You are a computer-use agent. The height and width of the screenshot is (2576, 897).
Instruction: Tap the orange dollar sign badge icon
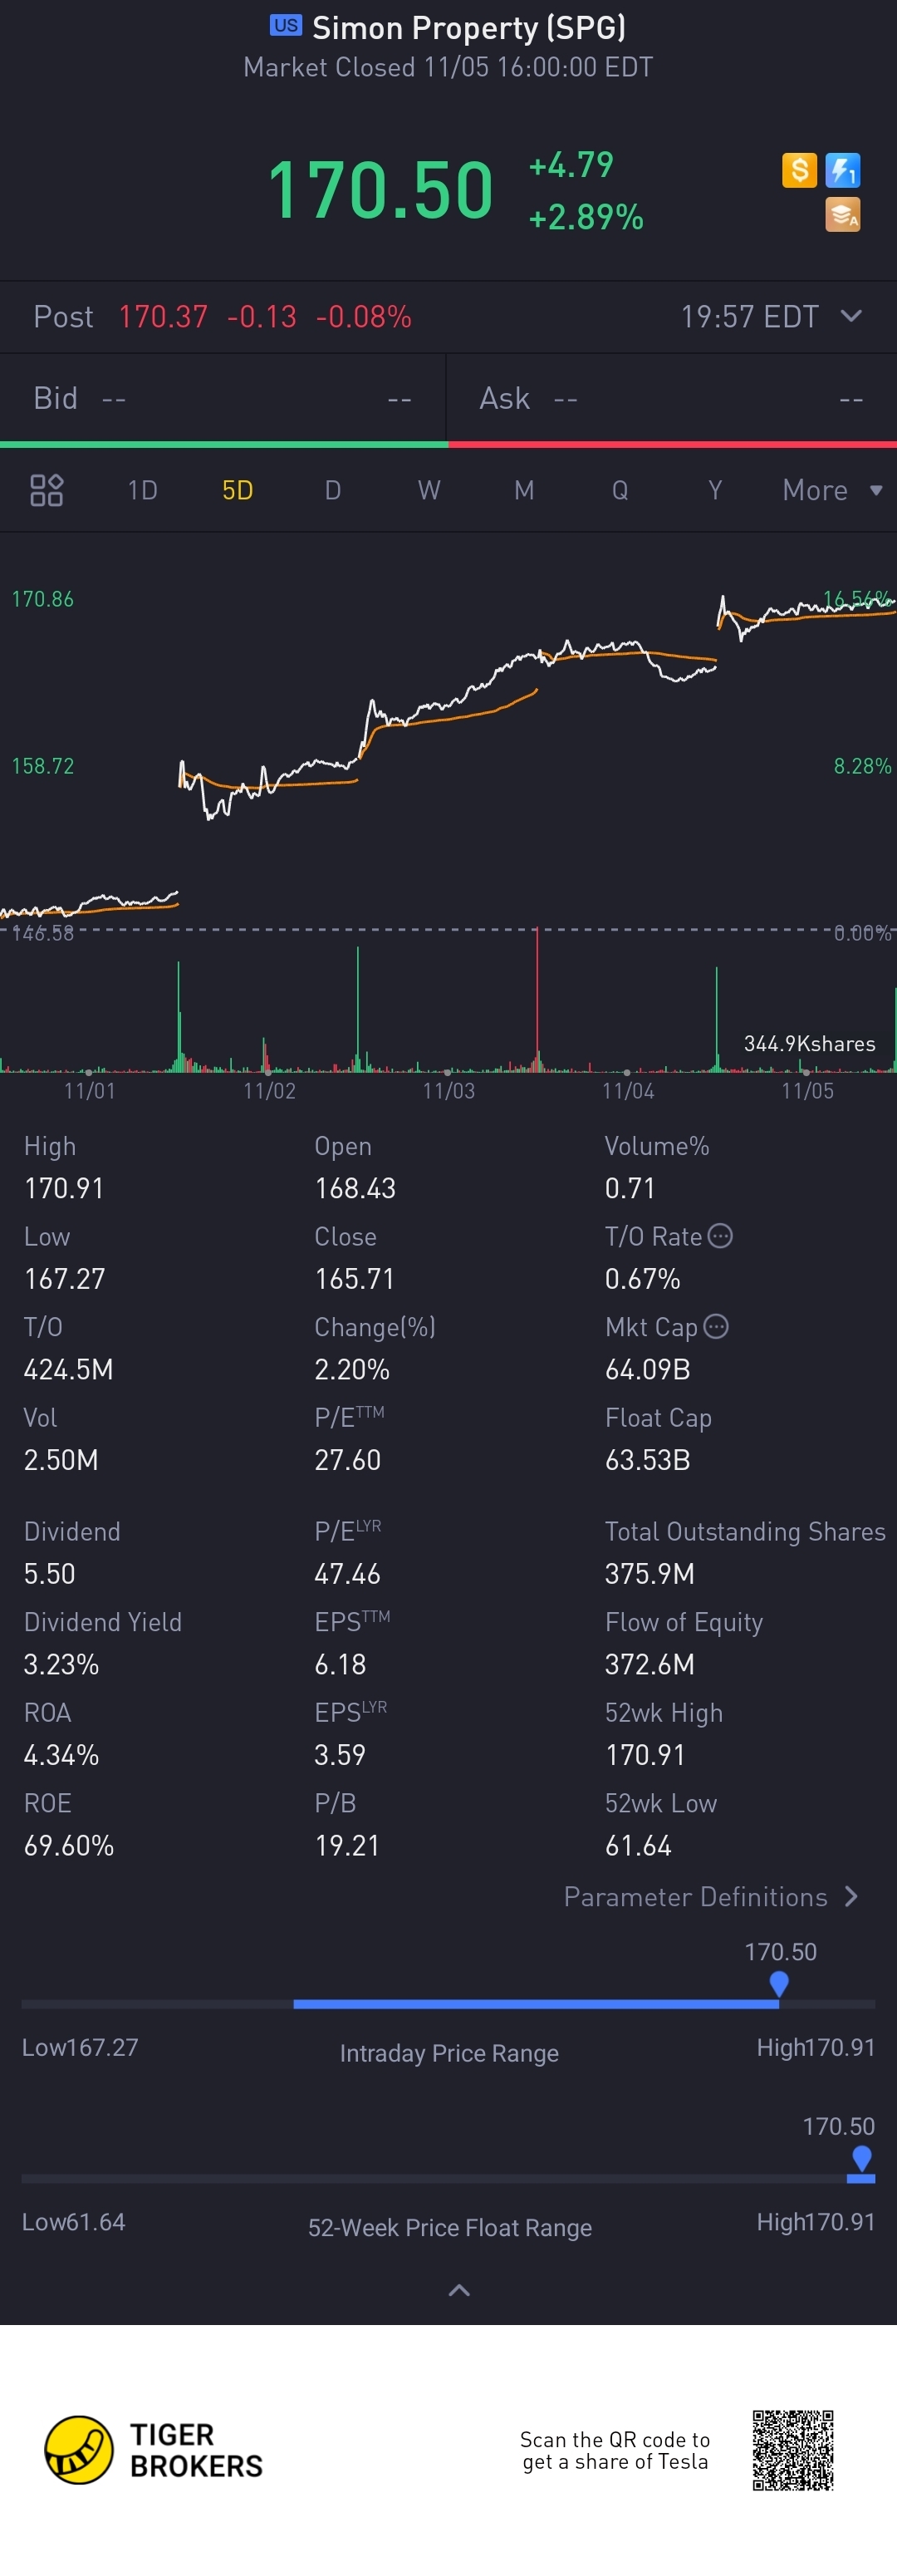pos(799,170)
